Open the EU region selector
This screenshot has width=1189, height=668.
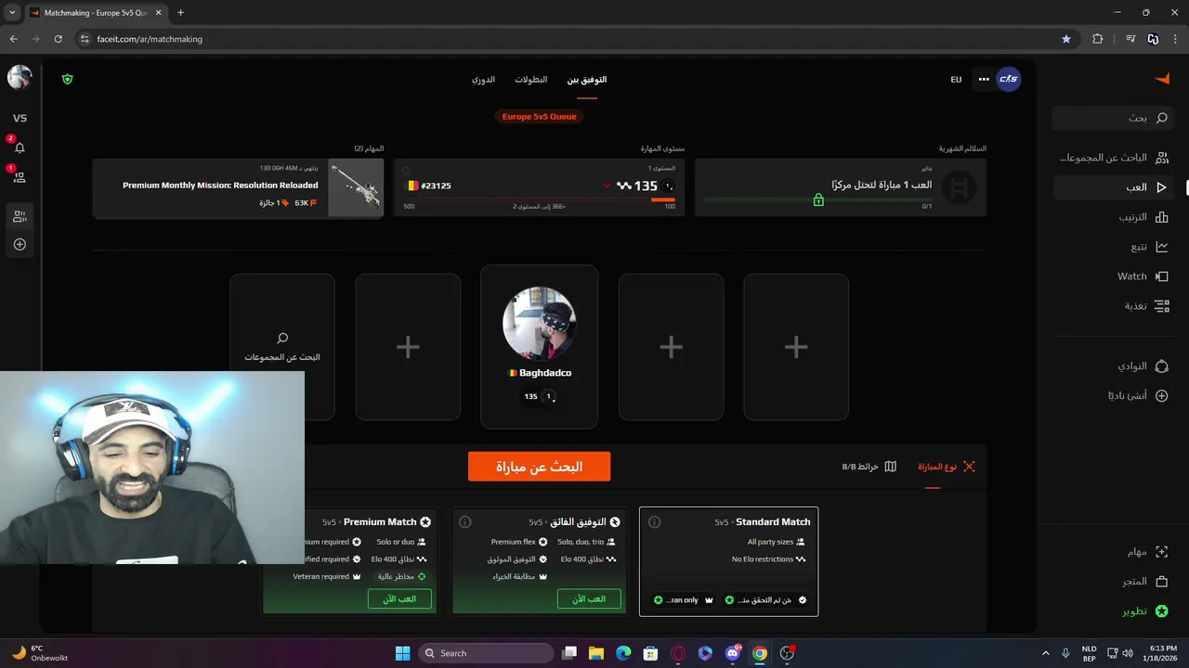click(956, 80)
